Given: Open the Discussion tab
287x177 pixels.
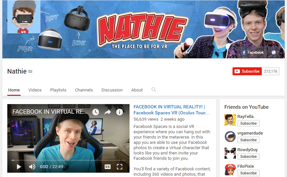Looking at the screenshot, I should coord(112,90).
